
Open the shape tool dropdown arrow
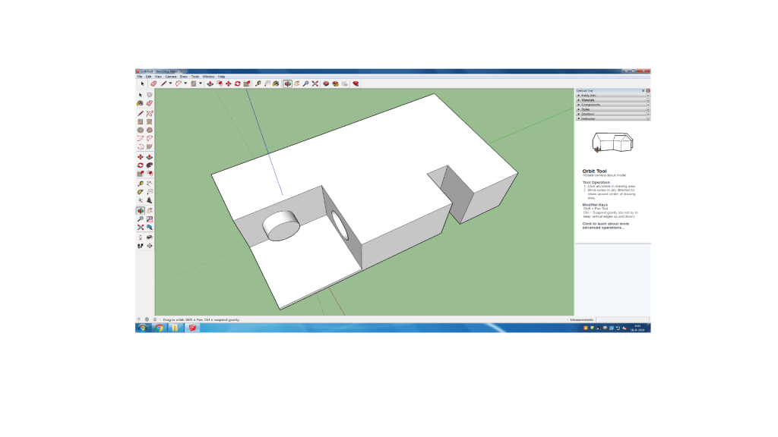201,83
